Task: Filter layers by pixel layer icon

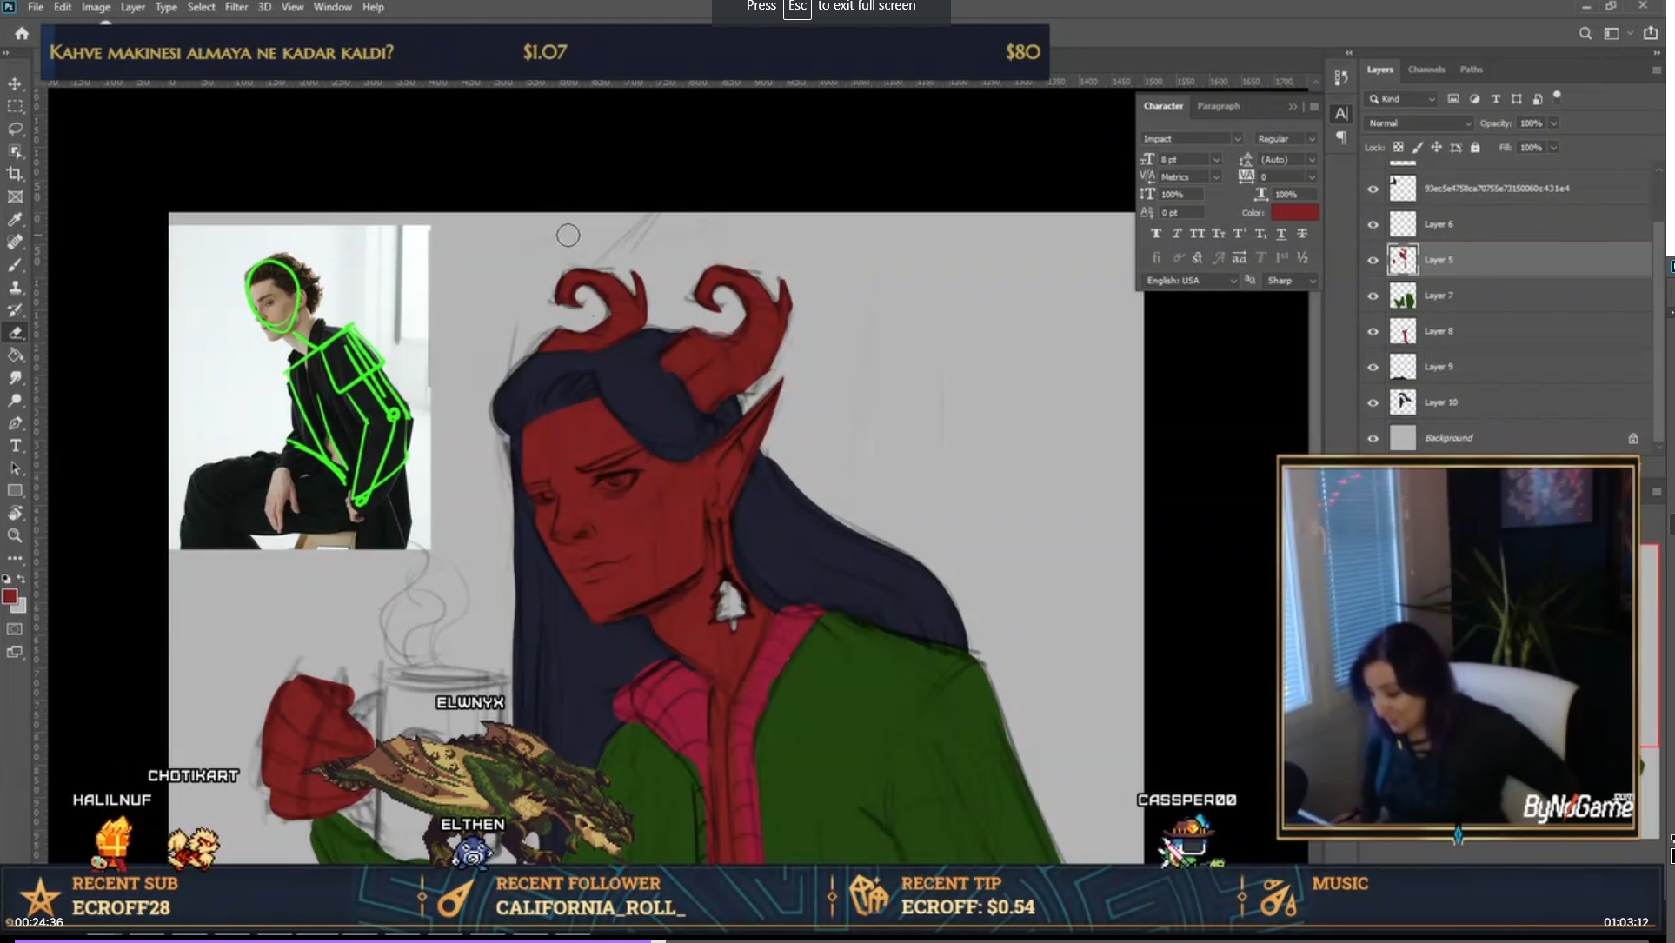Action: [x=1453, y=99]
